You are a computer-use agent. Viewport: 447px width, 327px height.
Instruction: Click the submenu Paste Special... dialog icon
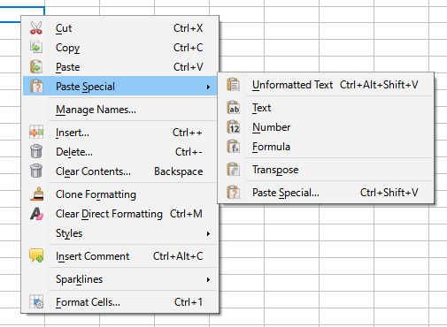click(233, 193)
